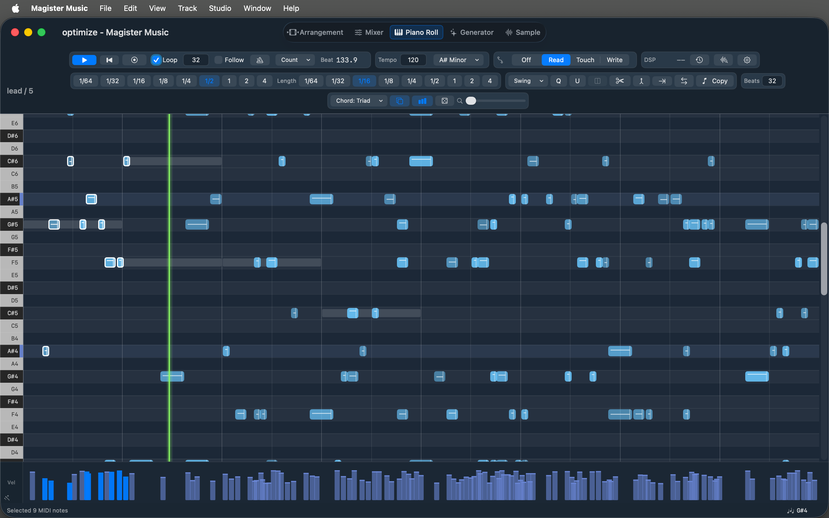829x518 pixels.
Task: Click the merge notes arrow icon
Action: click(x=641, y=81)
